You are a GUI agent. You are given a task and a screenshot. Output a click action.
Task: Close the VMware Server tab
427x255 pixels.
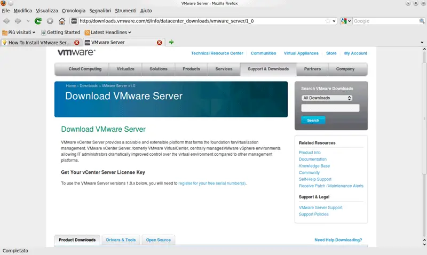[x=159, y=43]
